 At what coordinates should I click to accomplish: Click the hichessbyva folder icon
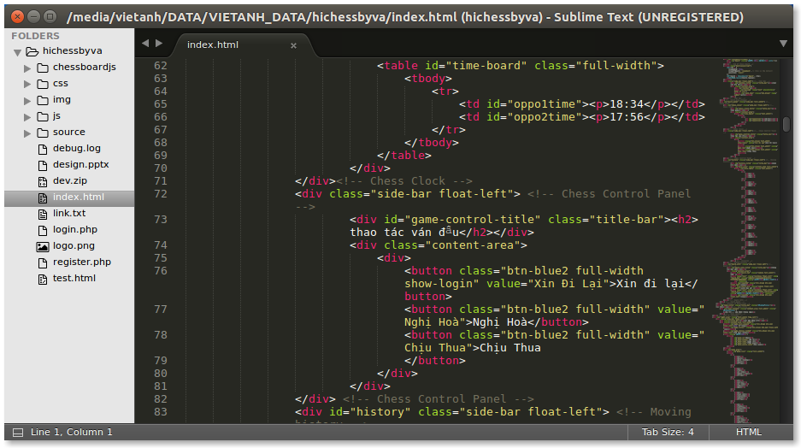[x=32, y=51]
